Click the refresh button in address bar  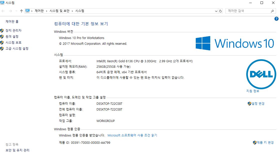(x=220, y=11)
